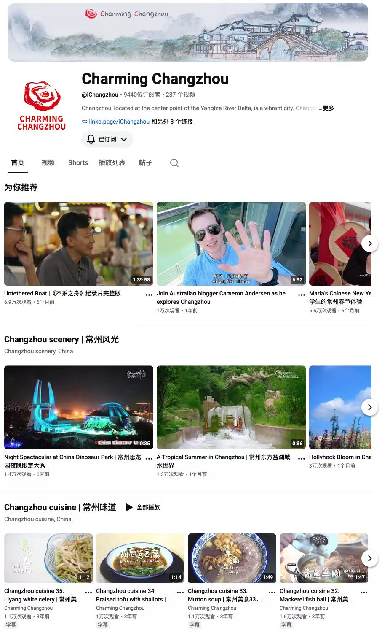Open the linko.page/iChangzhou link
The height and width of the screenshot is (636, 382).
[119, 122]
